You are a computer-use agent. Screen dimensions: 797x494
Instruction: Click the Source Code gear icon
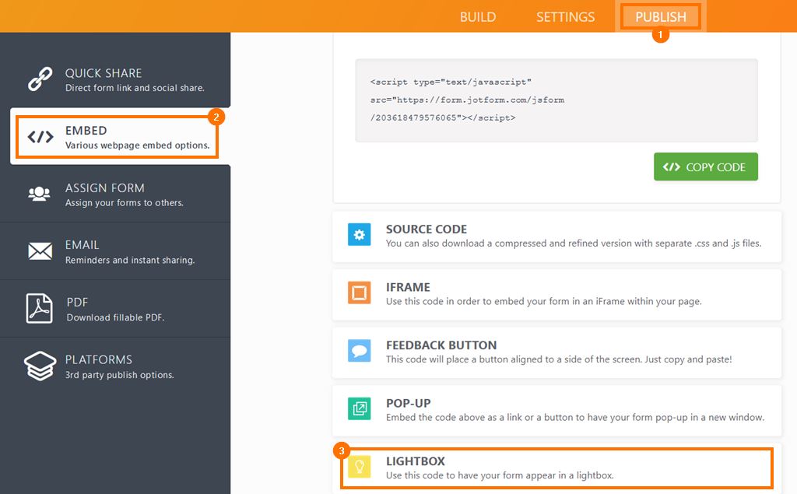point(360,234)
